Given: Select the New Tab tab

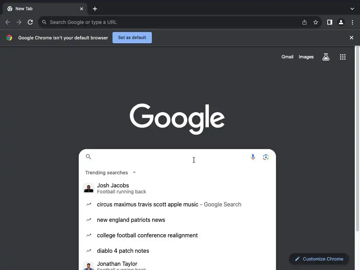Looking at the screenshot, I should [x=45, y=9].
